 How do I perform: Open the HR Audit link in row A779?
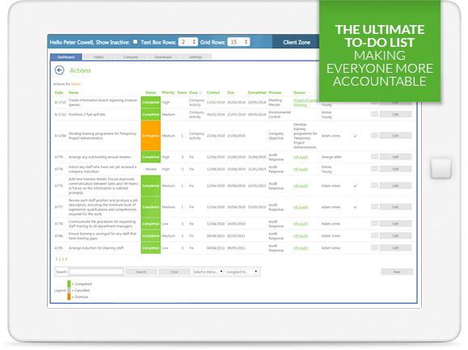coord(300,157)
